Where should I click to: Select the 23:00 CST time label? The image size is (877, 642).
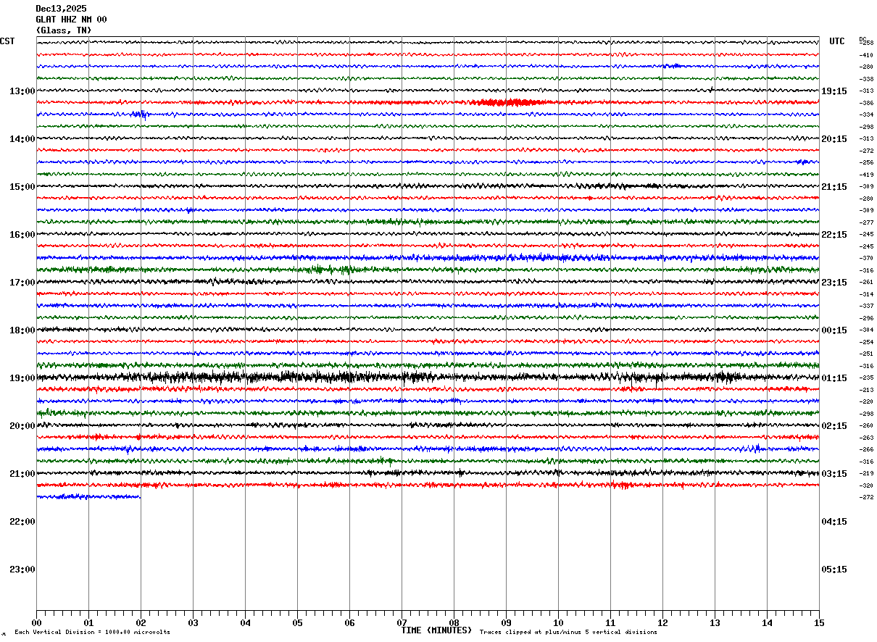tap(22, 570)
